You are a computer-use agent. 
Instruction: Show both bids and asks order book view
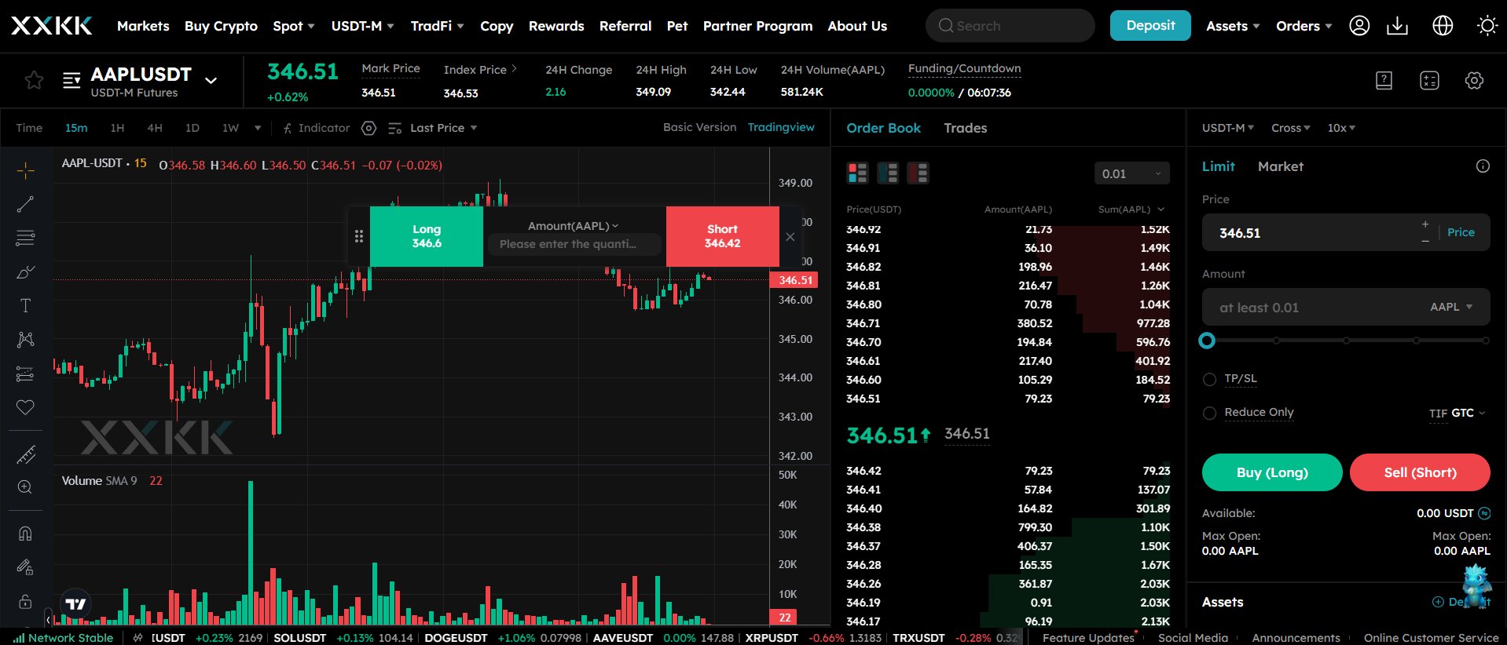pos(857,173)
